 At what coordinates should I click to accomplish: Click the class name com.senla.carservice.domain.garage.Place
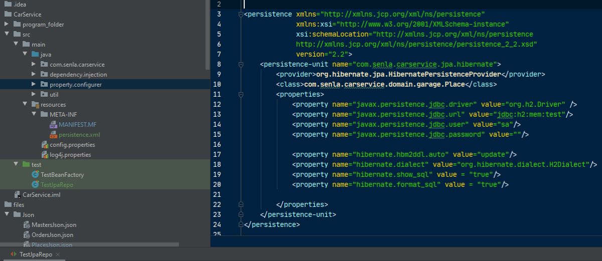(x=385, y=84)
